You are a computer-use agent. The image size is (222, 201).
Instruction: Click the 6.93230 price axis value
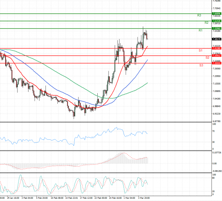(x=216, y=114)
